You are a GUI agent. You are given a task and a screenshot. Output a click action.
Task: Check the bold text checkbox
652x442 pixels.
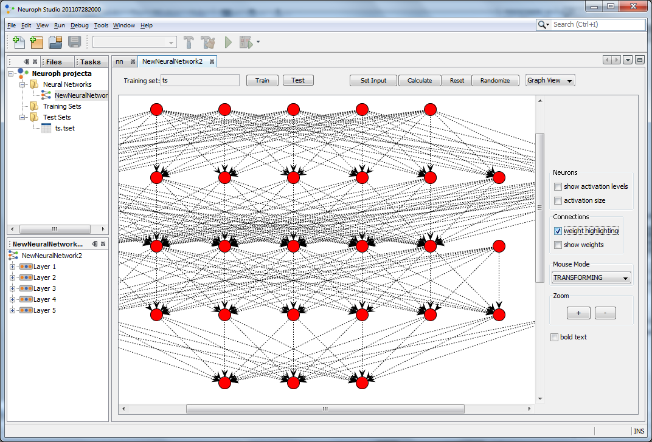point(554,337)
